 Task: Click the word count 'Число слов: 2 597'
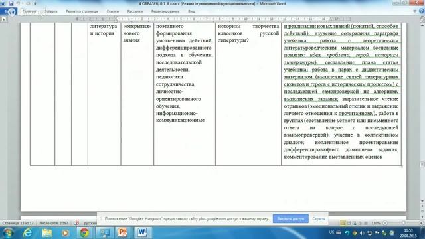[54, 223]
